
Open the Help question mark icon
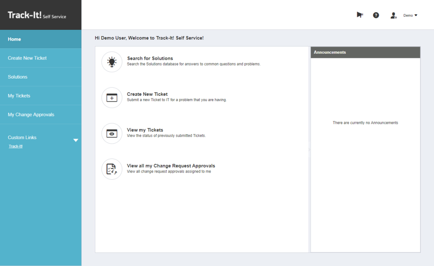tap(376, 15)
